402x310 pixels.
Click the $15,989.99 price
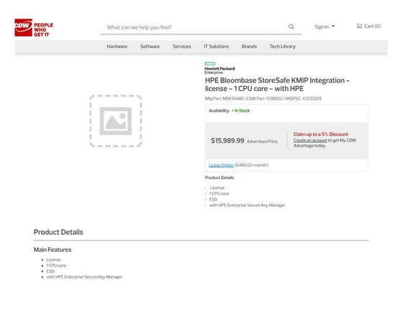[x=228, y=140]
